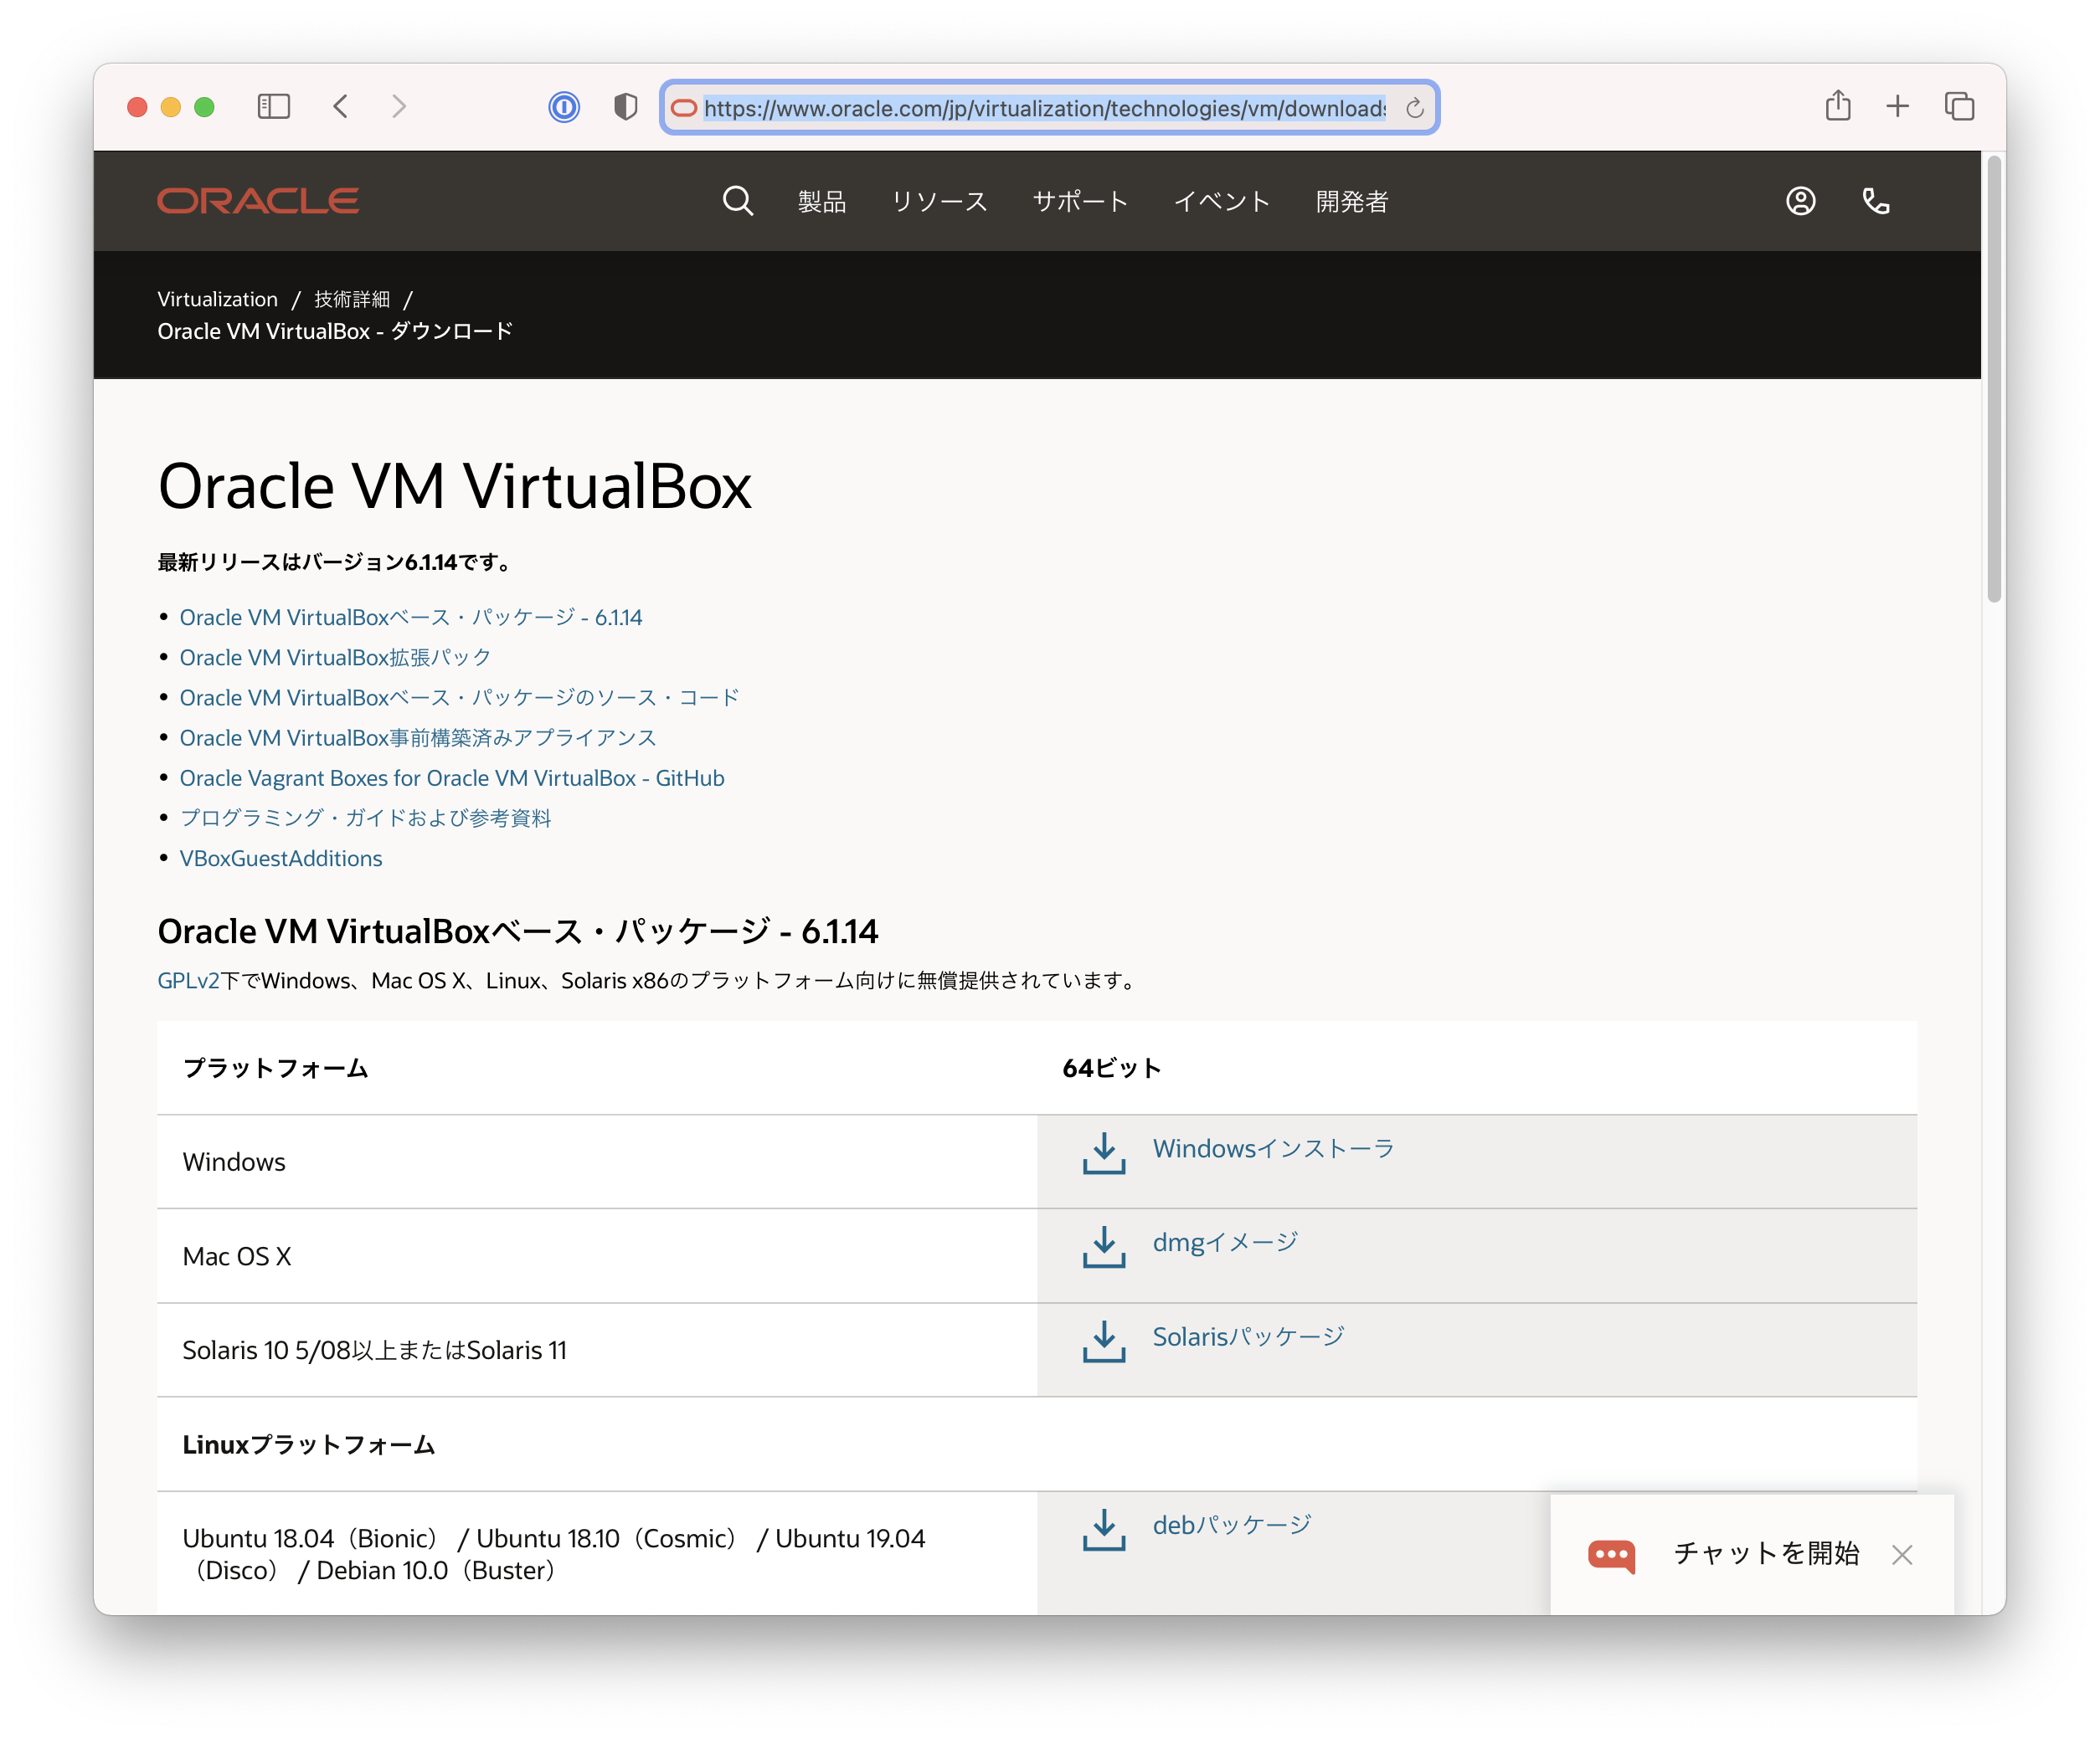
Task: Click the GPLv2 license link
Action: (x=187, y=981)
